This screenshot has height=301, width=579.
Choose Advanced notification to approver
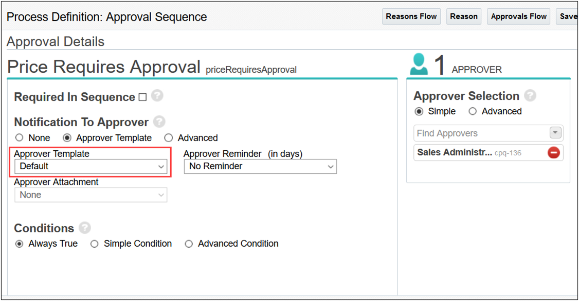click(x=169, y=137)
